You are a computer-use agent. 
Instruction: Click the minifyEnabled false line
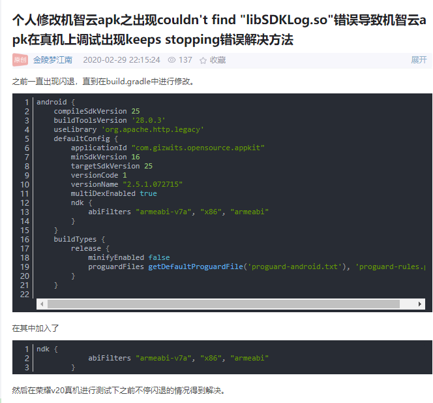(x=129, y=257)
